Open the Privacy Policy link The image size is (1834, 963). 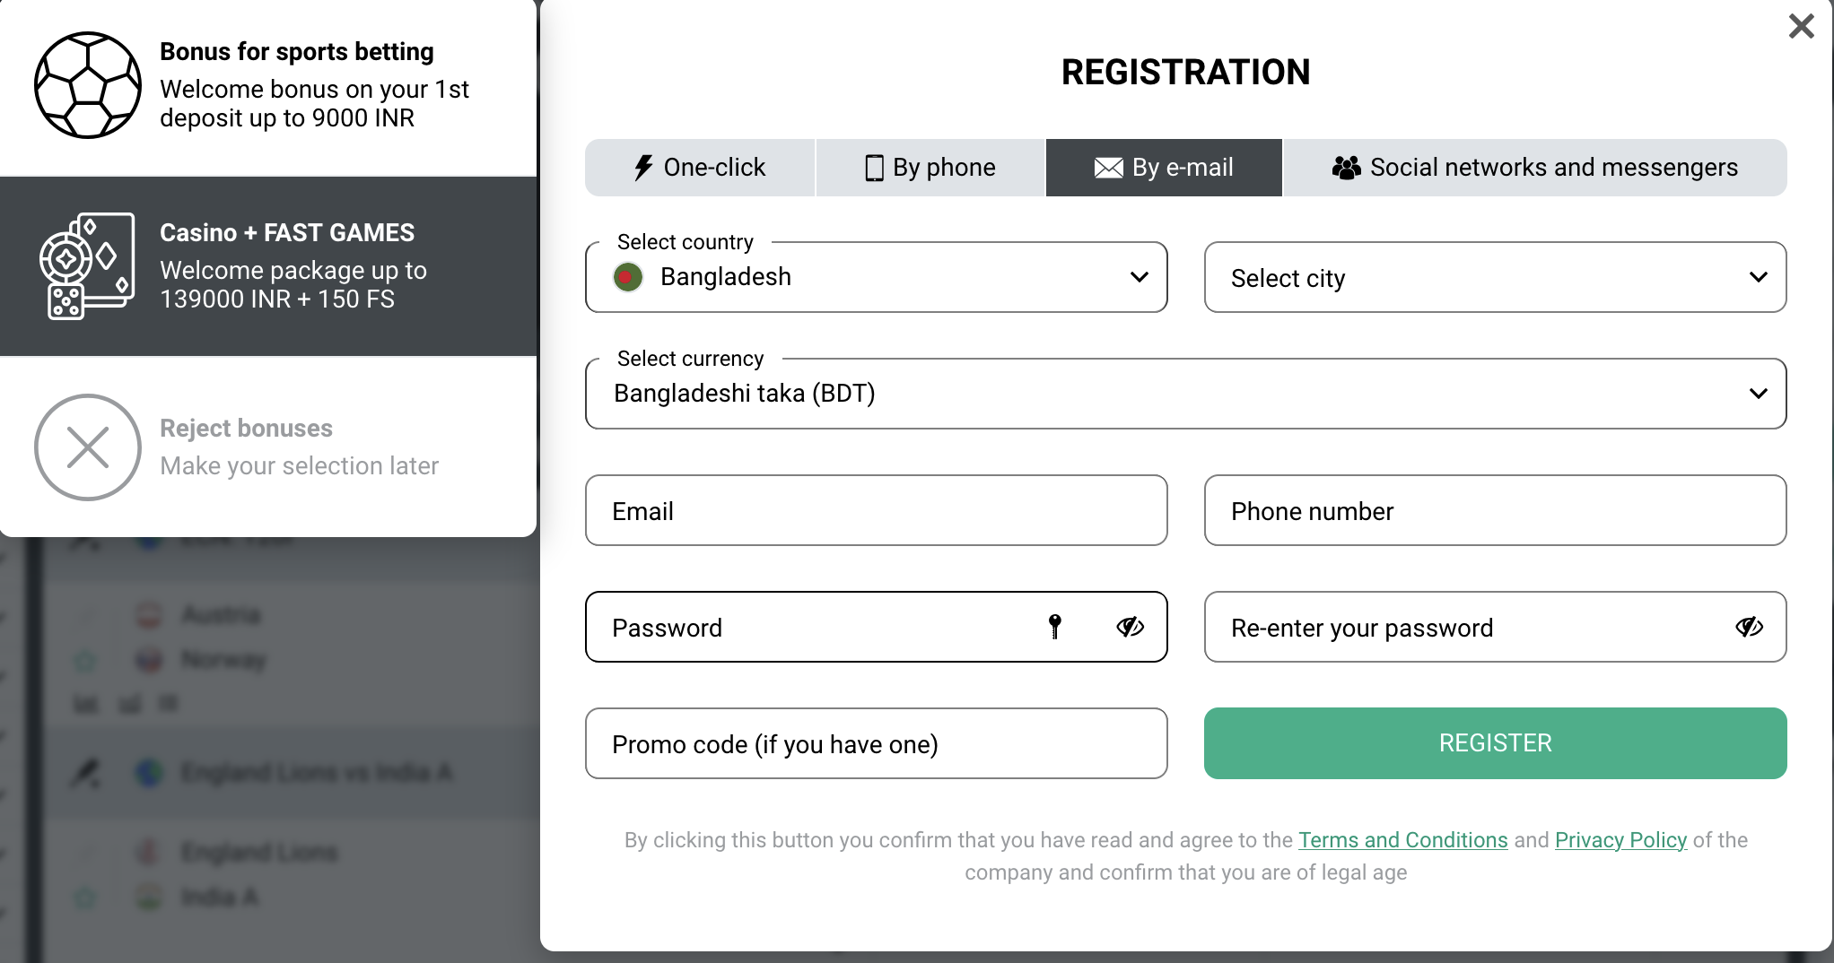[x=1620, y=840]
